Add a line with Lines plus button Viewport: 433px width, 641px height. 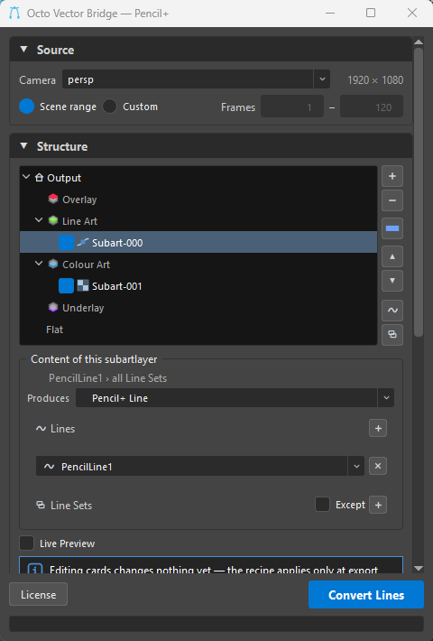pyautogui.click(x=378, y=429)
